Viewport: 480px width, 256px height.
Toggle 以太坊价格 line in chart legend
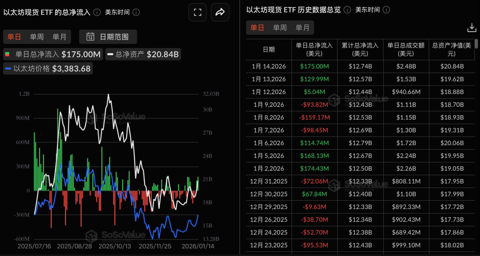47,69
